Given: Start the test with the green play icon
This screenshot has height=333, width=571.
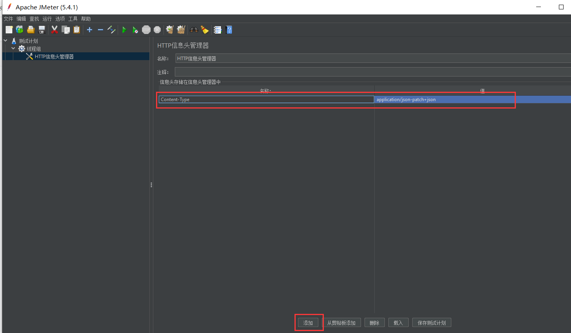Looking at the screenshot, I should [x=124, y=30].
